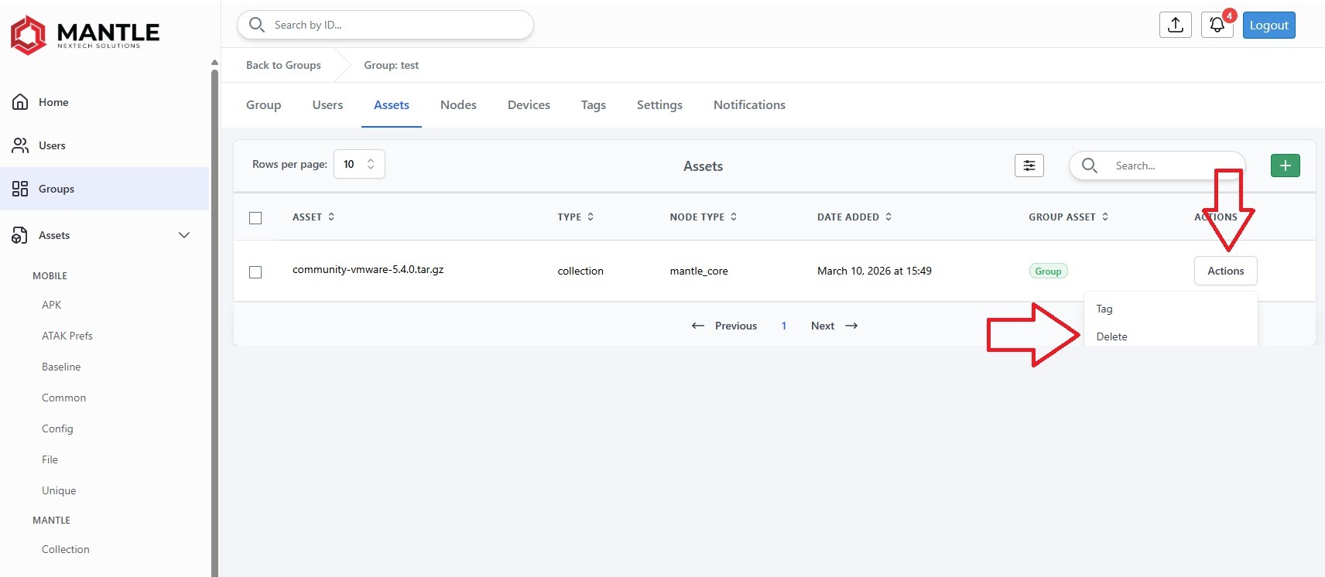The height and width of the screenshot is (577, 1325).
Task: Click the Next pagination link
Action: click(834, 326)
